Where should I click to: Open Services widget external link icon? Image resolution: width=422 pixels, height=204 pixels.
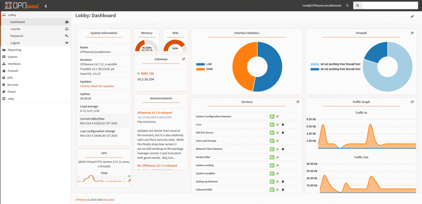coord(298,102)
